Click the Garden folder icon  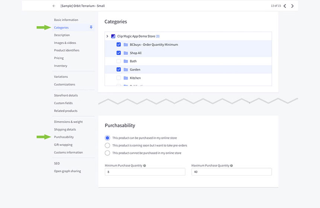click(x=126, y=69)
